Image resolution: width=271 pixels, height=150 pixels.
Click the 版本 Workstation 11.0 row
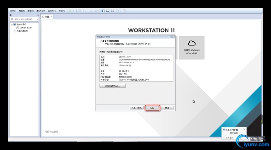pos(136,62)
